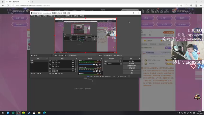Add a new scene with plus icon
Screen dimensions: 204x115
[32, 73]
